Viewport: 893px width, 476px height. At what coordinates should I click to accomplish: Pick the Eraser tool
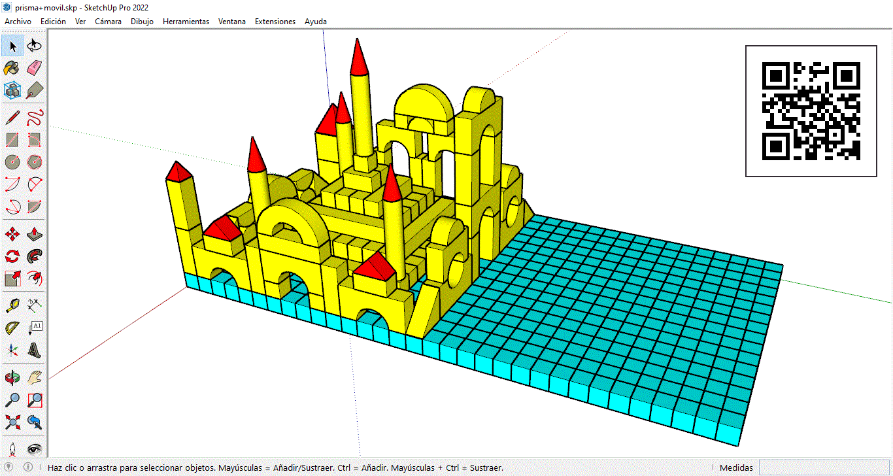(x=35, y=68)
